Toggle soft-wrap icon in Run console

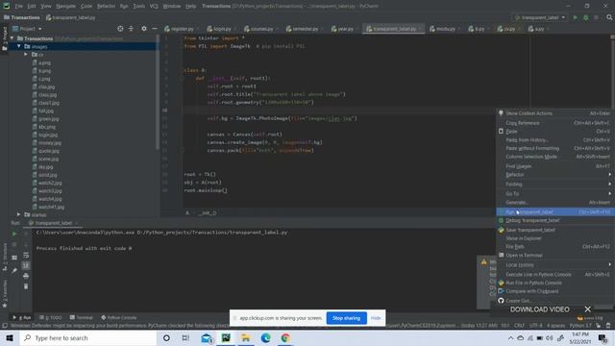click(26, 256)
